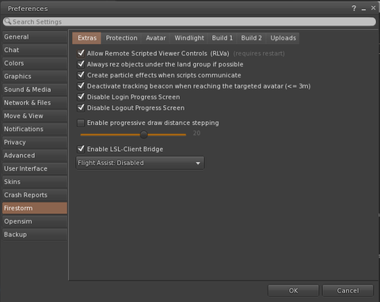Click the Cancel button
The width and height of the screenshot is (380, 302).
pyautogui.click(x=348, y=291)
